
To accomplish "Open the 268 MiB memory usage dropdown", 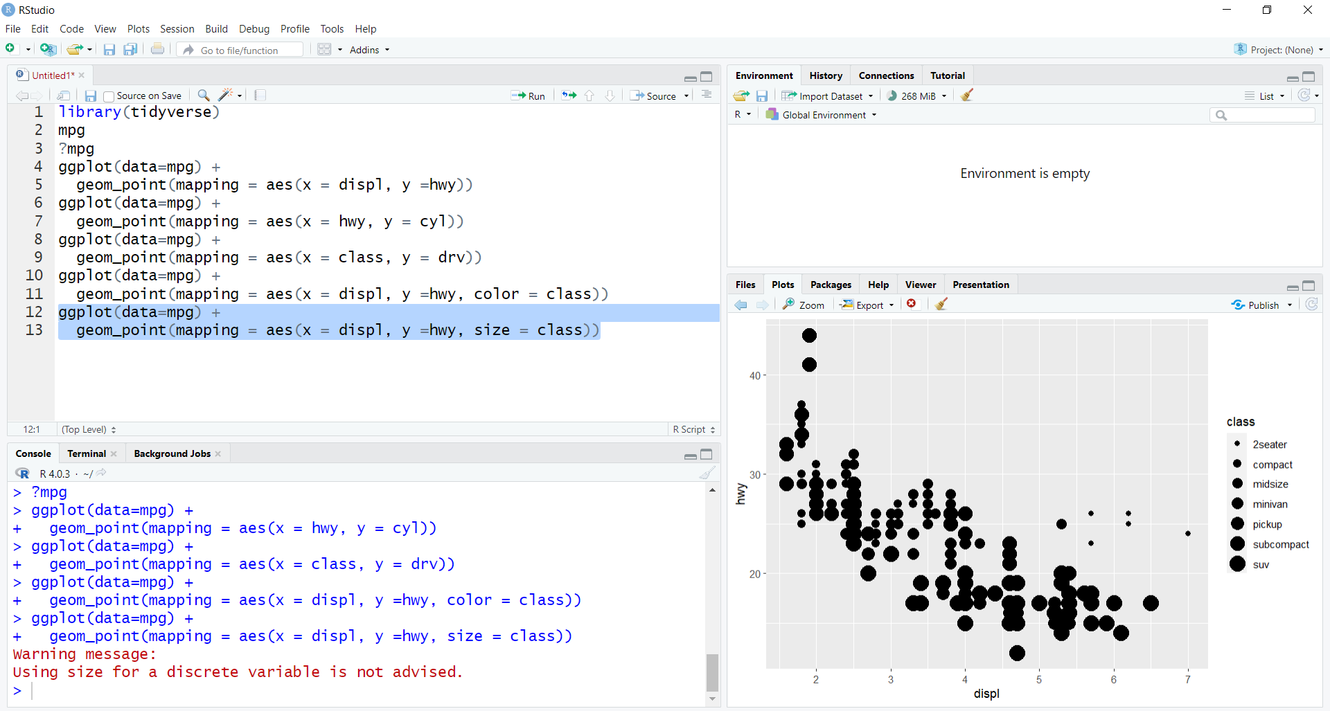I will 916,96.
